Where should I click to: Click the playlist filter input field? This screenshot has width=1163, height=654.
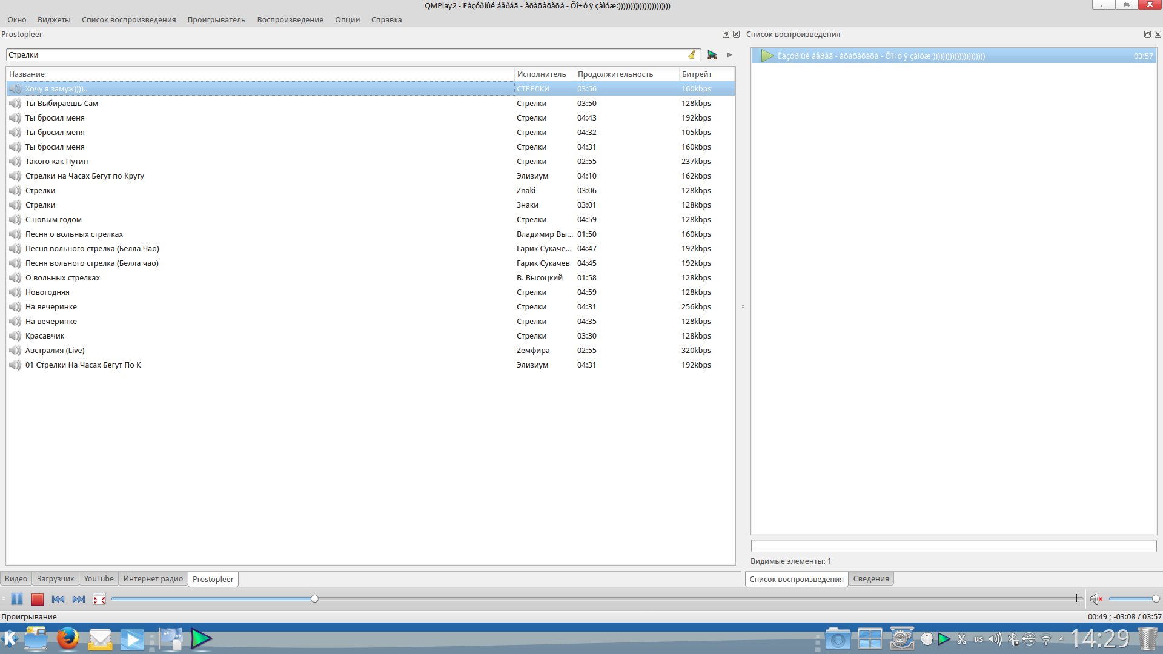953,546
